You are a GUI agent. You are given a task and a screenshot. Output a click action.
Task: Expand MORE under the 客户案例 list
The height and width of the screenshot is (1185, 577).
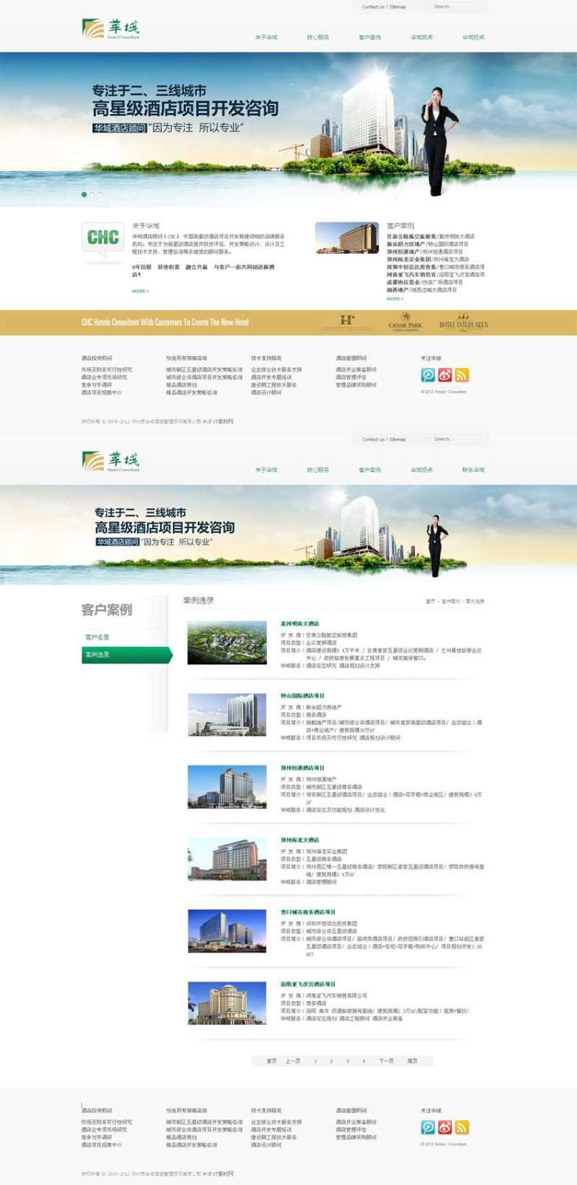pos(394,299)
